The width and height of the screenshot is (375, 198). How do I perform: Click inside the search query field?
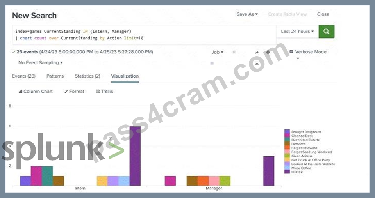(x=144, y=35)
